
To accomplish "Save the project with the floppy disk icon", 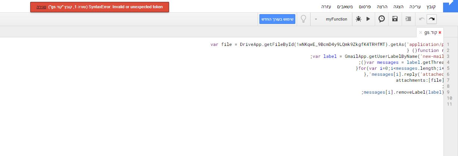I will [395, 19].
